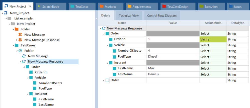
Task: Click the teal TestCases folder icon in tree
Action: tap(17, 45)
